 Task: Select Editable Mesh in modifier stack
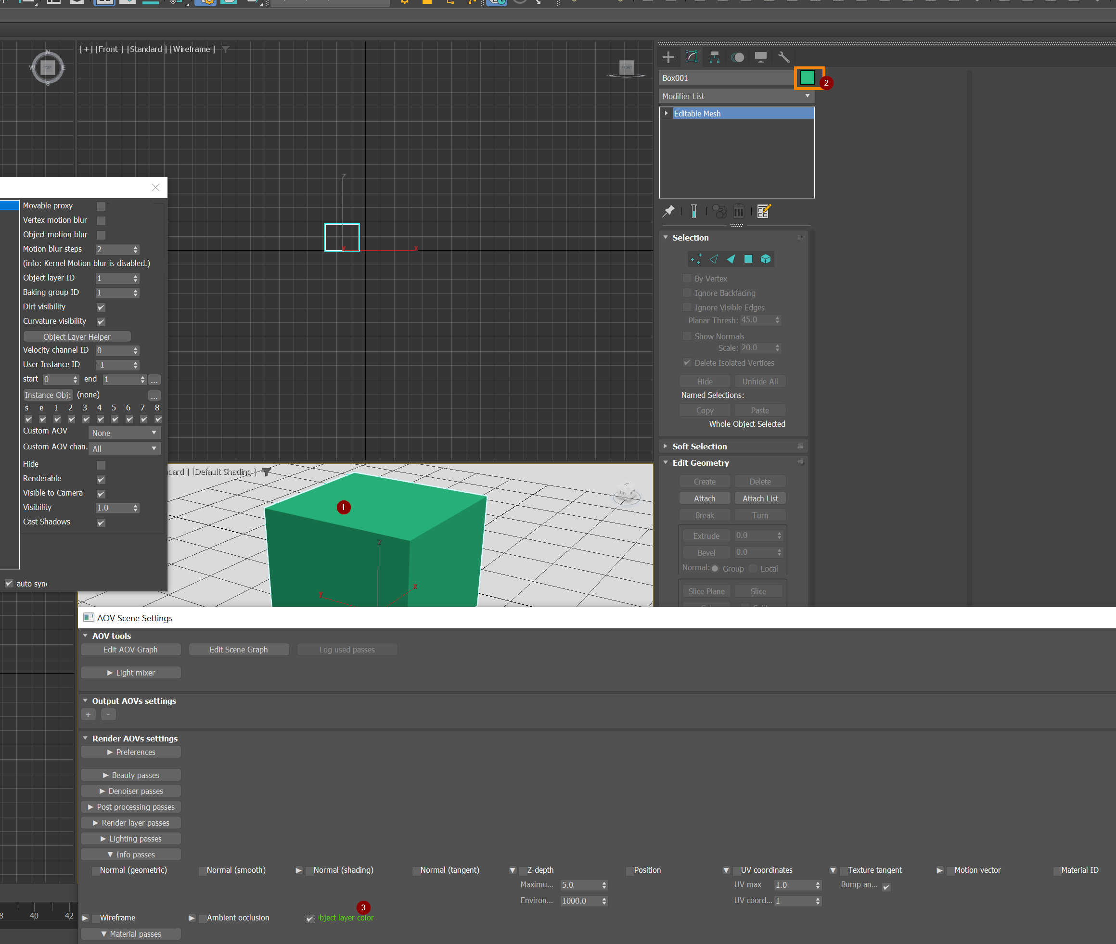697,114
